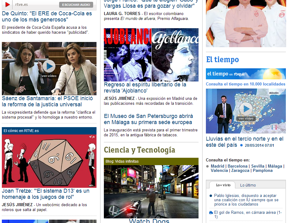The image size is (288, 223).
Task: Open the De Quinto Coca-Cola ERE headline
Action: (x=47, y=17)
